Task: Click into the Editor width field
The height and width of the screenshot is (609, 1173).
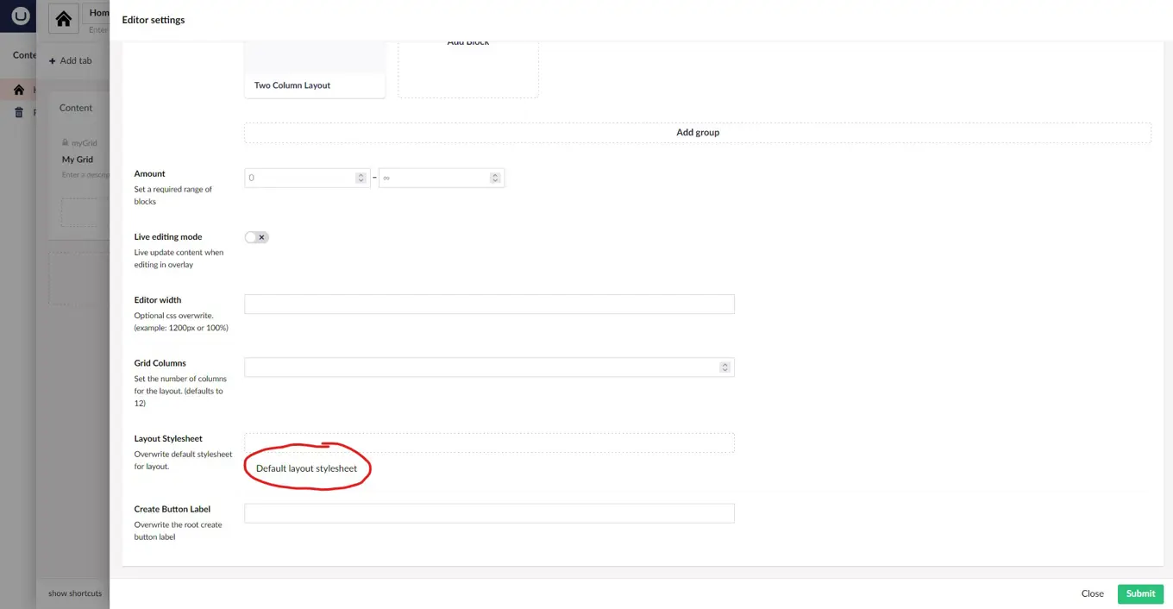Action: 489,304
